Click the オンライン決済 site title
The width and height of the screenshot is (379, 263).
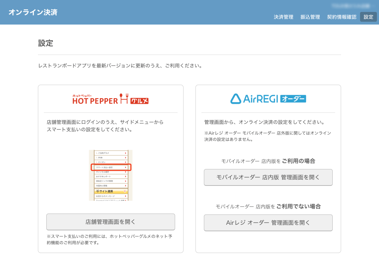point(33,12)
